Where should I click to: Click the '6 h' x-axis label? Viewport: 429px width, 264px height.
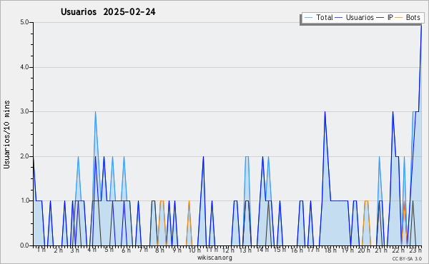point(126,250)
